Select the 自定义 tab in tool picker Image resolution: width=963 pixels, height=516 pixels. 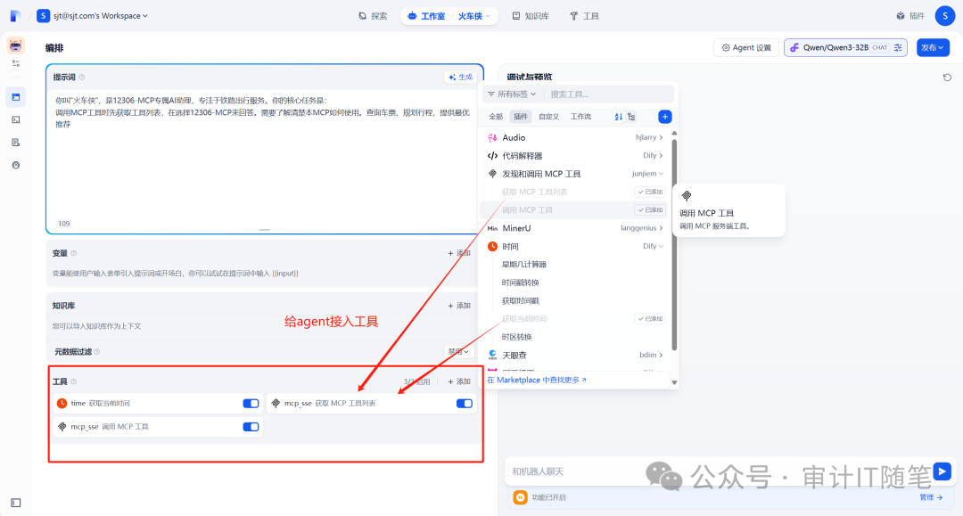click(548, 117)
